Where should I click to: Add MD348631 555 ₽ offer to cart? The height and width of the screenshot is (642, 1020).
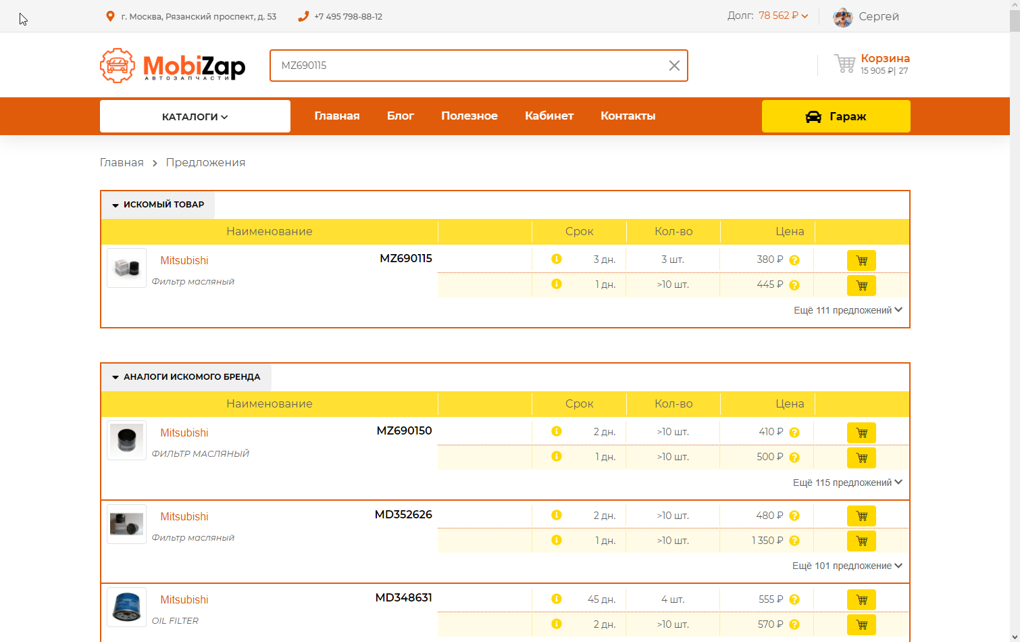coord(861,599)
